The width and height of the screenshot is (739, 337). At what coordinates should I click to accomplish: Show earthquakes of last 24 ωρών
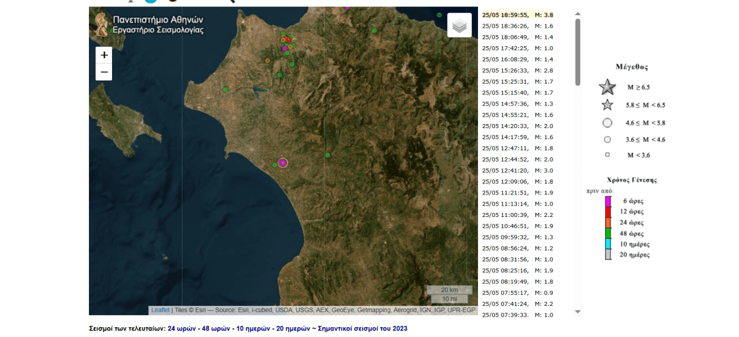[x=181, y=329]
